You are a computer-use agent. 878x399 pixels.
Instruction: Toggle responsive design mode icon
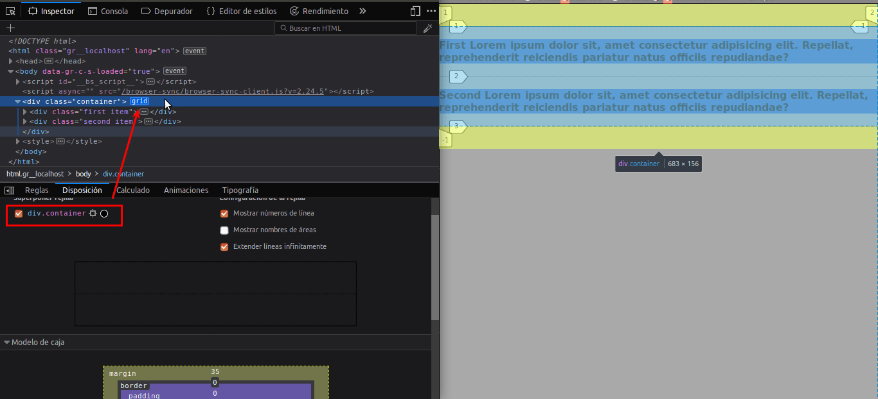(x=415, y=11)
